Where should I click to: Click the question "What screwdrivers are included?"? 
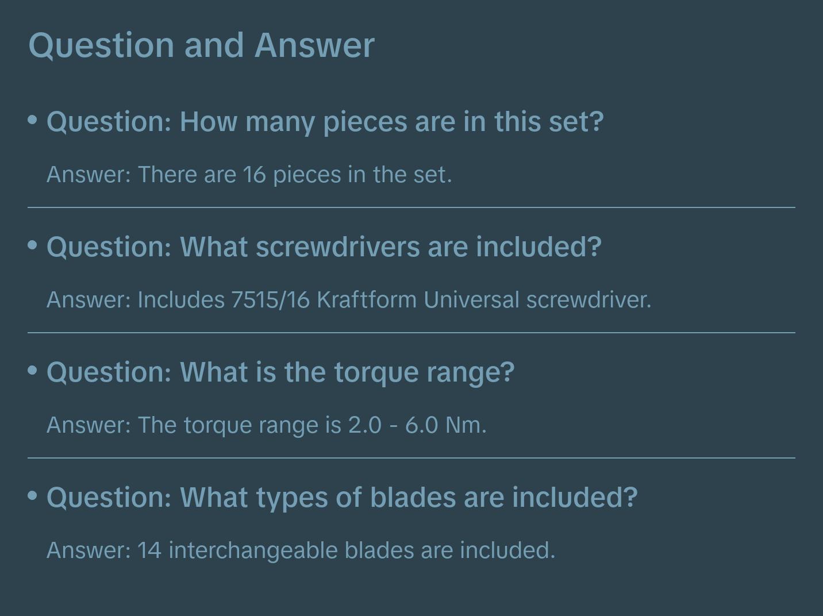(324, 247)
